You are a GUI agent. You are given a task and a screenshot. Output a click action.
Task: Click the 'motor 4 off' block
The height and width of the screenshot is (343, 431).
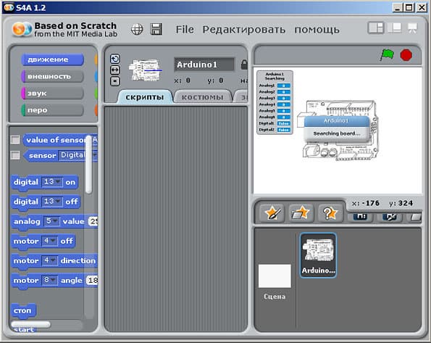43,241
